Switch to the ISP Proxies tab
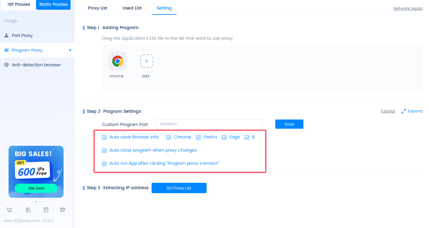The height and width of the screenshot is (228, 429). [19, 5]
